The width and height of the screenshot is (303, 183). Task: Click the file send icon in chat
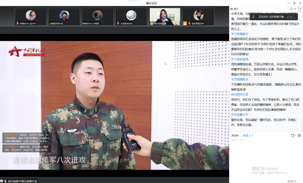click(x=292, y=136)
